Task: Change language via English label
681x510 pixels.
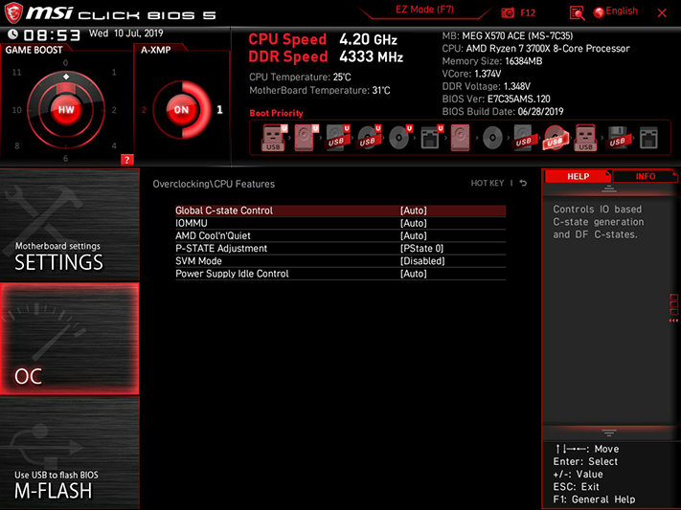Action: pos(622,11)
